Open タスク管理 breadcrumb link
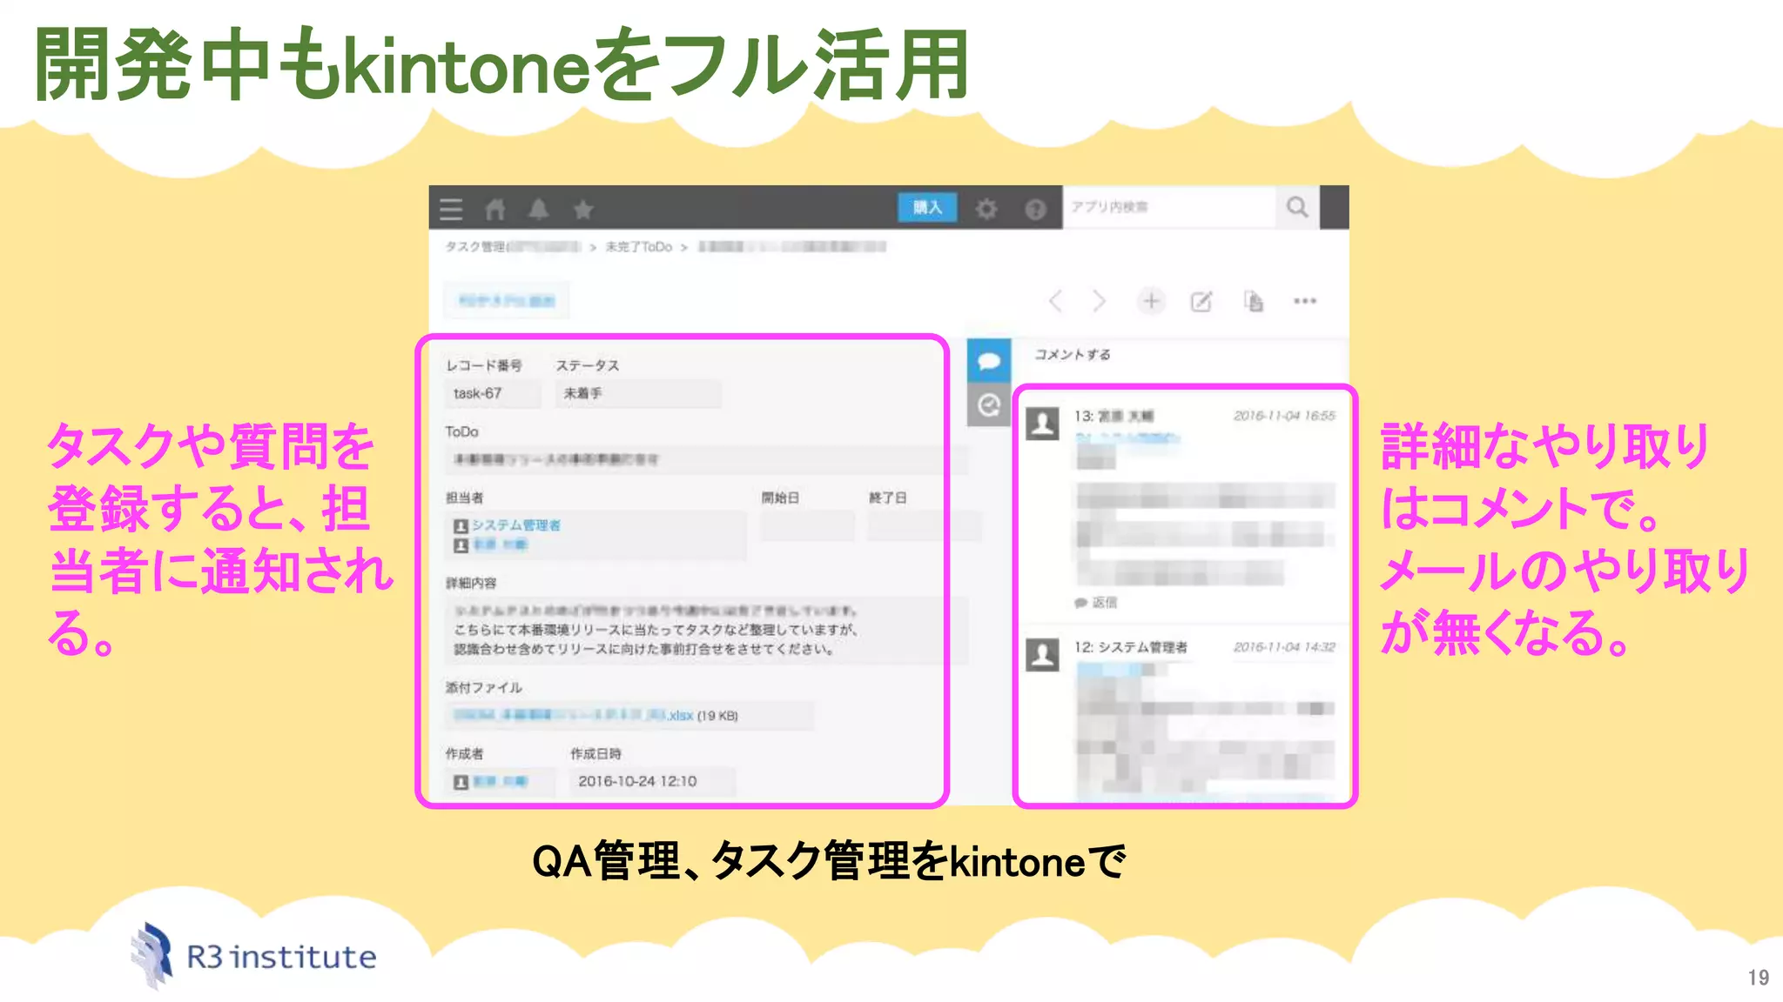 click(x=513, y=247)
